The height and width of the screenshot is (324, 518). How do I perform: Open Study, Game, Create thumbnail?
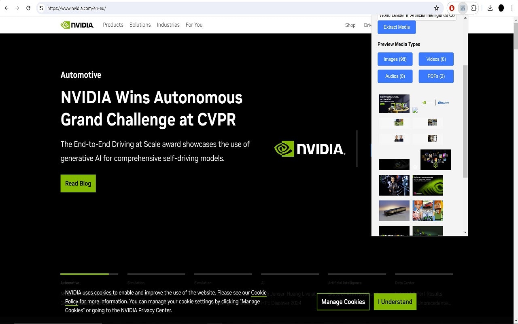pos(394,104)
